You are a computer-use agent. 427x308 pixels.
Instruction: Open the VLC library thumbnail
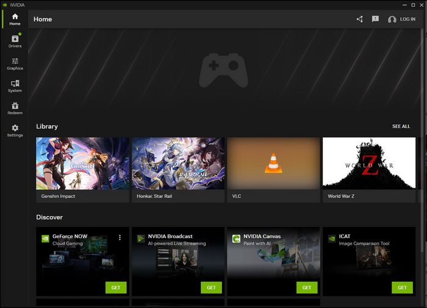pos(273,163)
